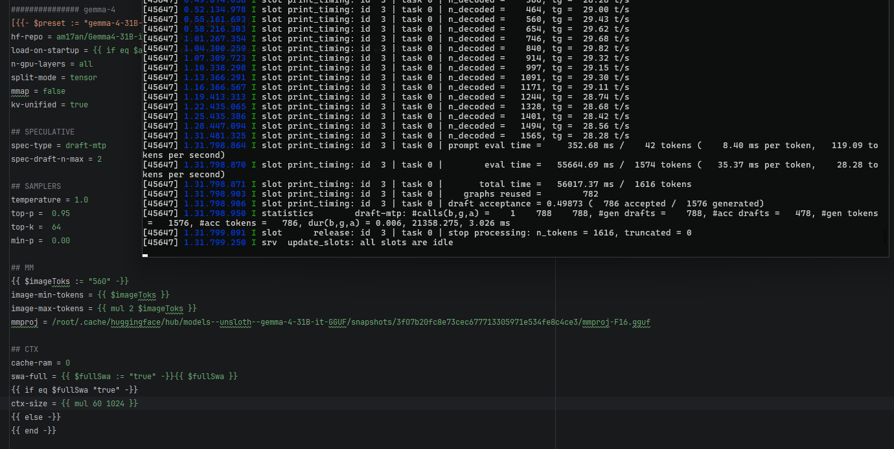
Task: Click terminal line with n_decoded = 1328
Action: 386,106
